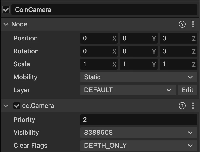Image resolution: width=200 pixels, height=152 pixels.
Task: Open the Visibility dropdown
Action: click(139, 133)
